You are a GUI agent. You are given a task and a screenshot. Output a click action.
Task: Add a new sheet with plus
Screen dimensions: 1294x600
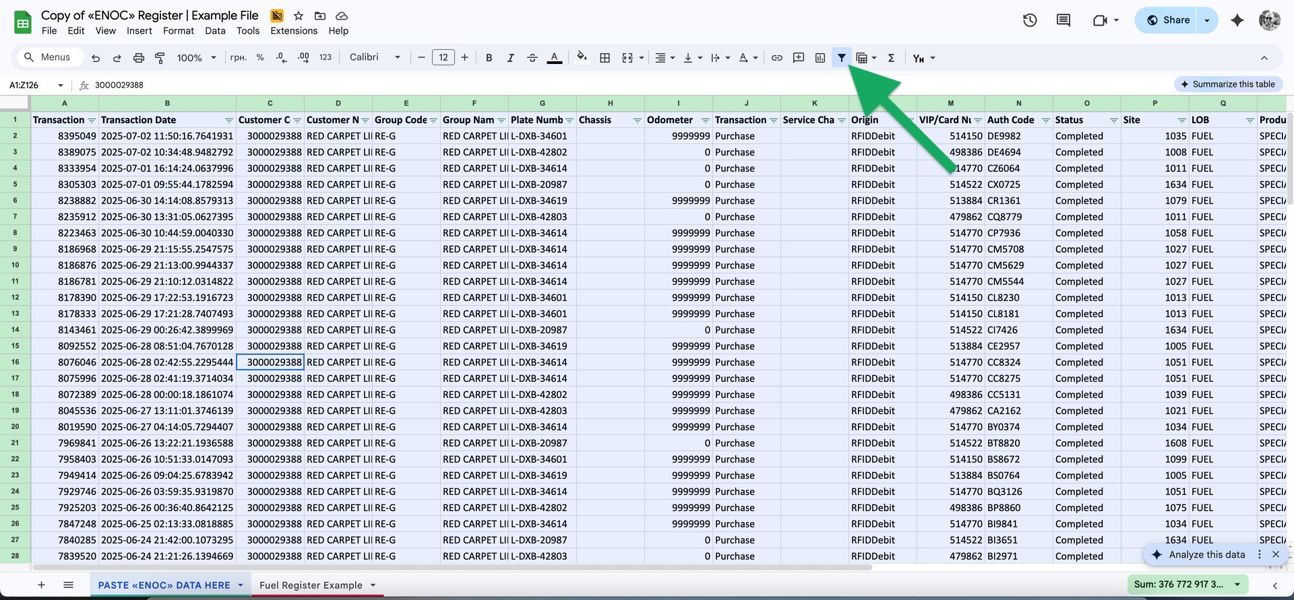coord(41,585)
